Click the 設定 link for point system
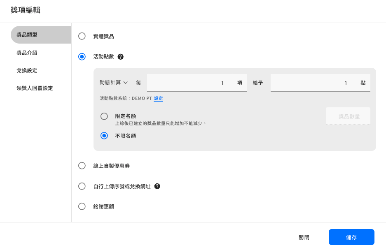 (158, 99)
